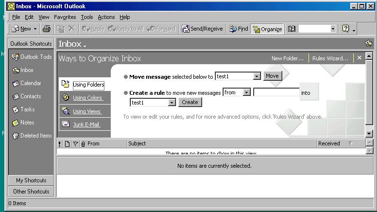This screenshot has width=377, height=212.
Task: Expand the Move message folder dropdown
Action: point(257,76)
